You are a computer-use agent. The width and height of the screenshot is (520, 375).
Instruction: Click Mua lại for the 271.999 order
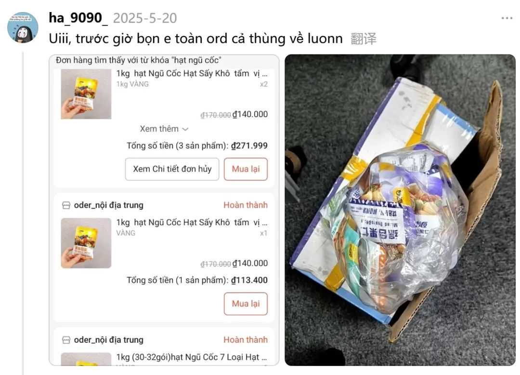tap(246, 169)
